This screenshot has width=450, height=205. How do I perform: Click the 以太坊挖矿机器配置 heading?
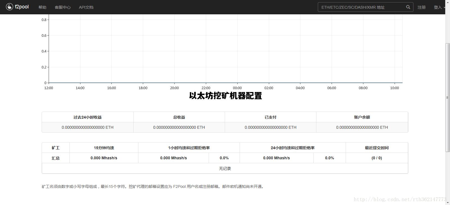226,96
